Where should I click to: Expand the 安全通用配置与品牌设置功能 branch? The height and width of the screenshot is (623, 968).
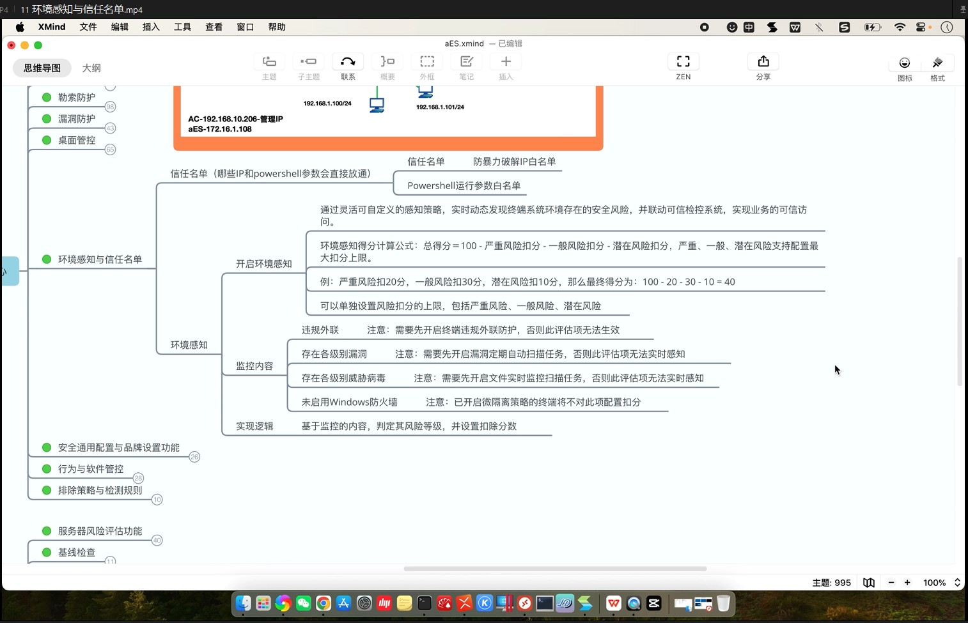pos(194,456)
